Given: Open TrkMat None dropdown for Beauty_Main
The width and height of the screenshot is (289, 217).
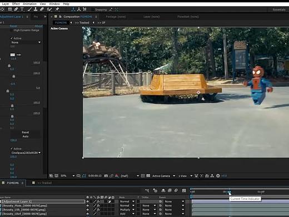Looking at the screenshot, I should click(x=149, y=205).
